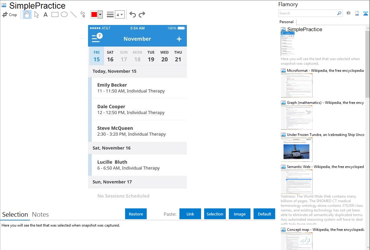Click the "Sun, November 17" header

(x=137, y=182)
